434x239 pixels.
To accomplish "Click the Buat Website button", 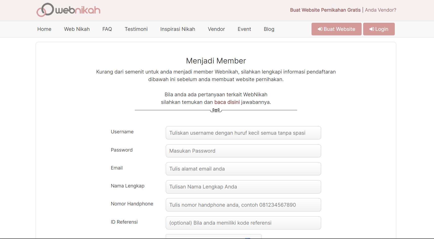I will coord(336,29).
